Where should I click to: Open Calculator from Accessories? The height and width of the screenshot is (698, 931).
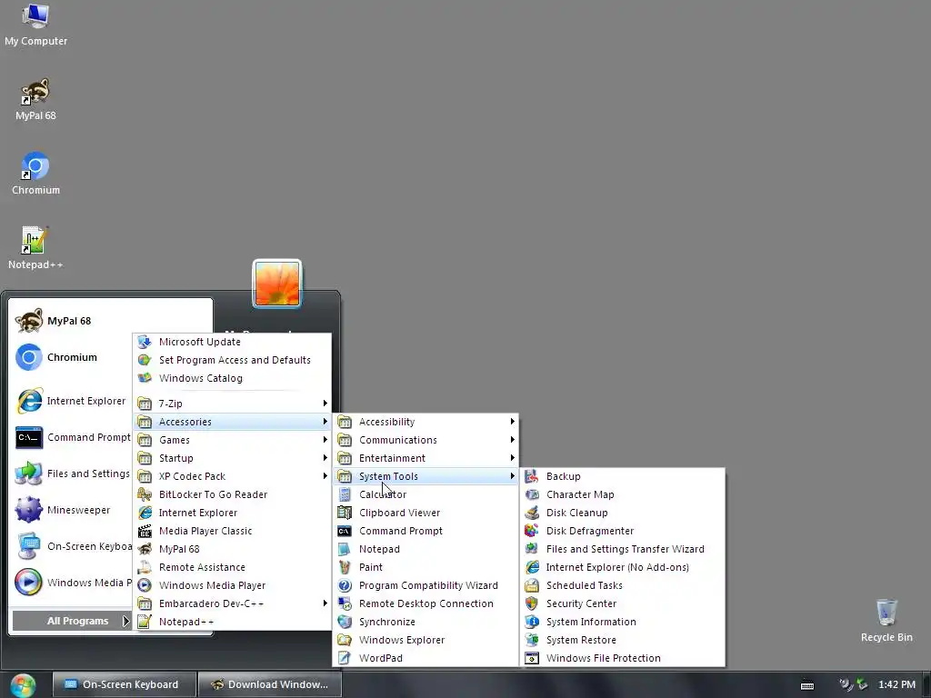425,494
